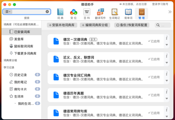Open the 变位 conjugation tool
The image size is (175, 120).
click(74, 14)
